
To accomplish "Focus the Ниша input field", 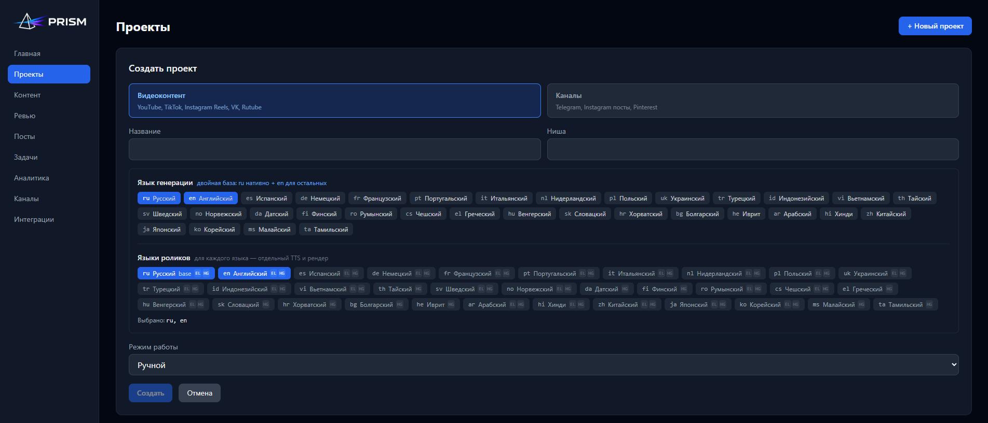I will click(753, 149).
